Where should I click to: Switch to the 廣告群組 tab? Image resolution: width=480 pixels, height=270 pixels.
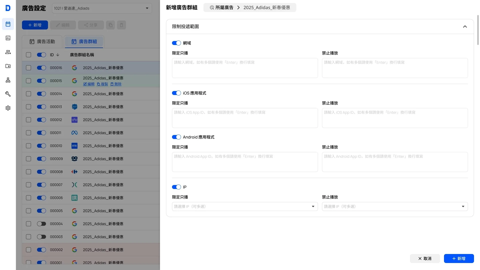[x=84, y=41]
